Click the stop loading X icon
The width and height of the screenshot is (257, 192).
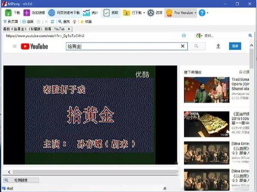tap(46, 21)
